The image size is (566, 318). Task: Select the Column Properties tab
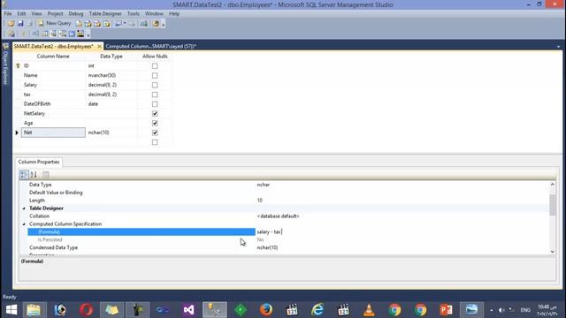39,163
